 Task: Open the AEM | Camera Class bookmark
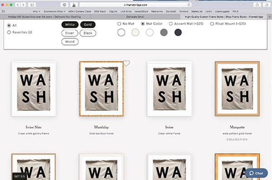(x=80, y=11)
